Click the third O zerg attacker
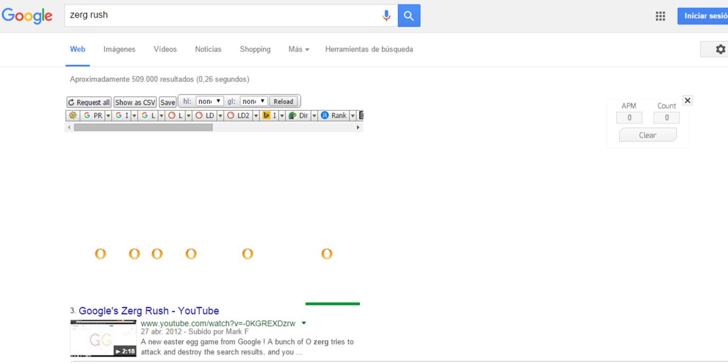The height and width of the screenshot is (363, 728). tap(157, 254)
